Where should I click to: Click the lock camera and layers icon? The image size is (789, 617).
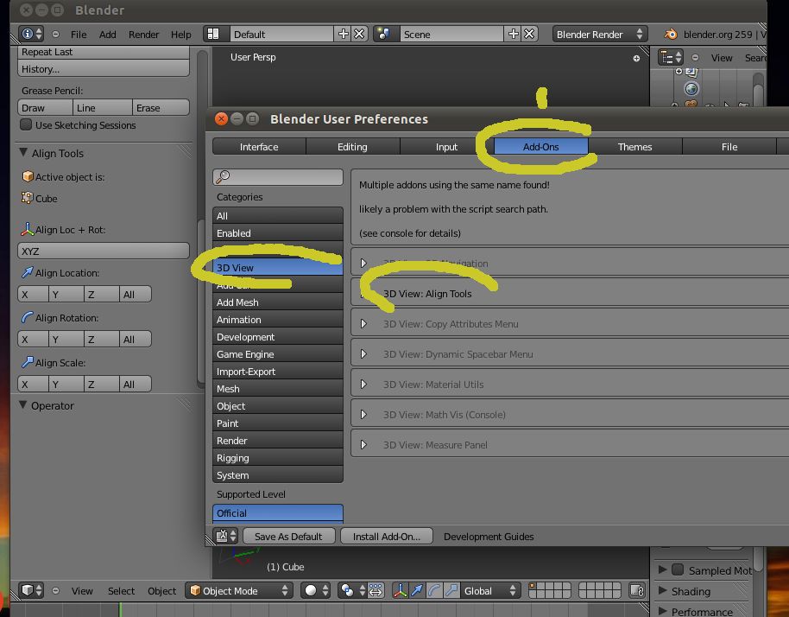pos(637,590)
